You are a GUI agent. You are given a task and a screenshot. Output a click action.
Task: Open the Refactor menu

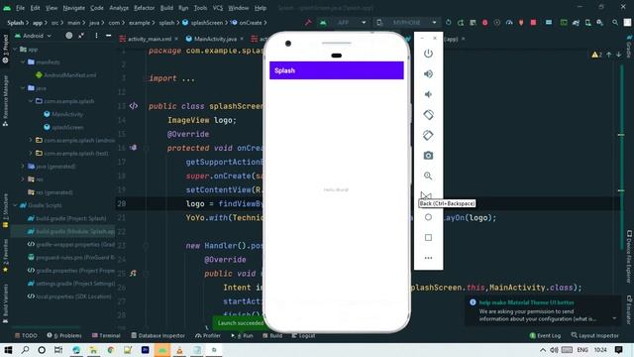click(x=144, y=8)
